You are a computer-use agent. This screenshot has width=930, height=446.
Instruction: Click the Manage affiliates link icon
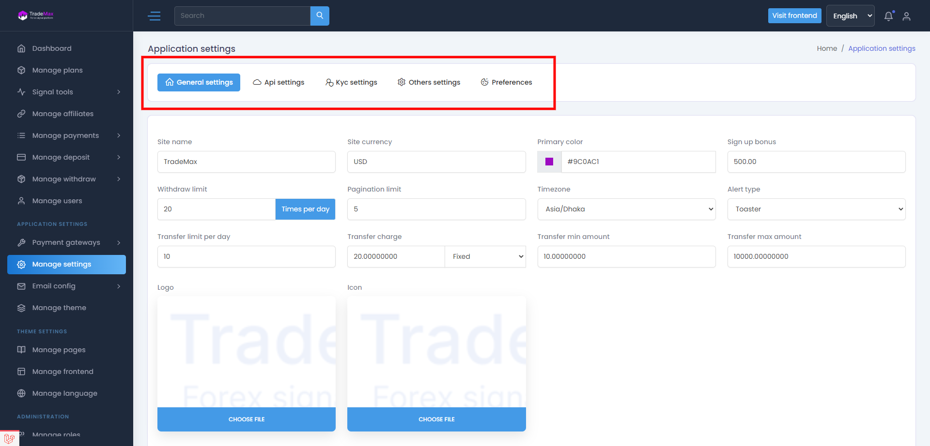click(x=21, y=114)
